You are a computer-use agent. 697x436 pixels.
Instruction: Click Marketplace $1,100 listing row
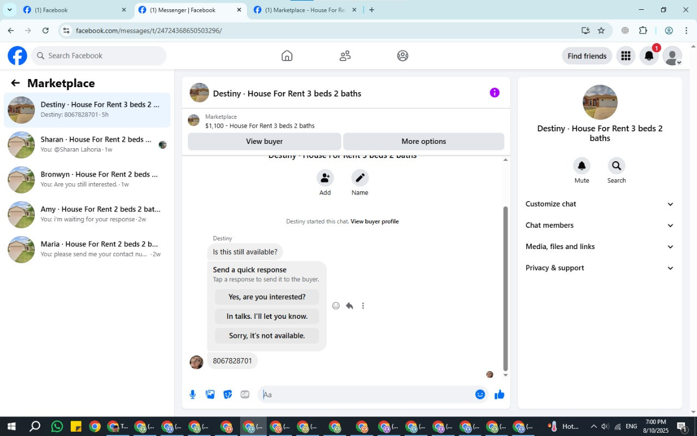[346, 121]
